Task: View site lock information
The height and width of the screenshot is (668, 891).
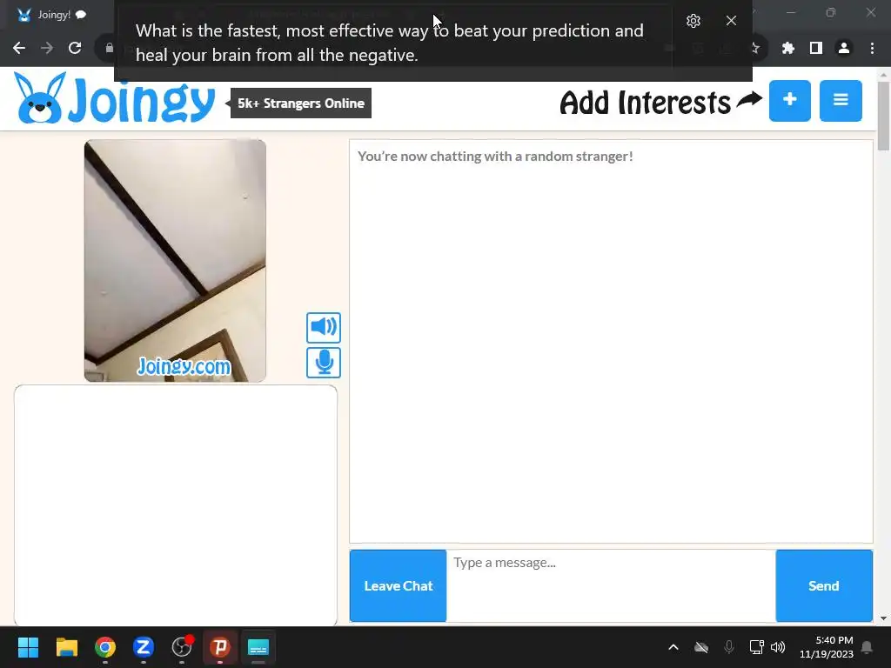Action: tap(109, 49)
